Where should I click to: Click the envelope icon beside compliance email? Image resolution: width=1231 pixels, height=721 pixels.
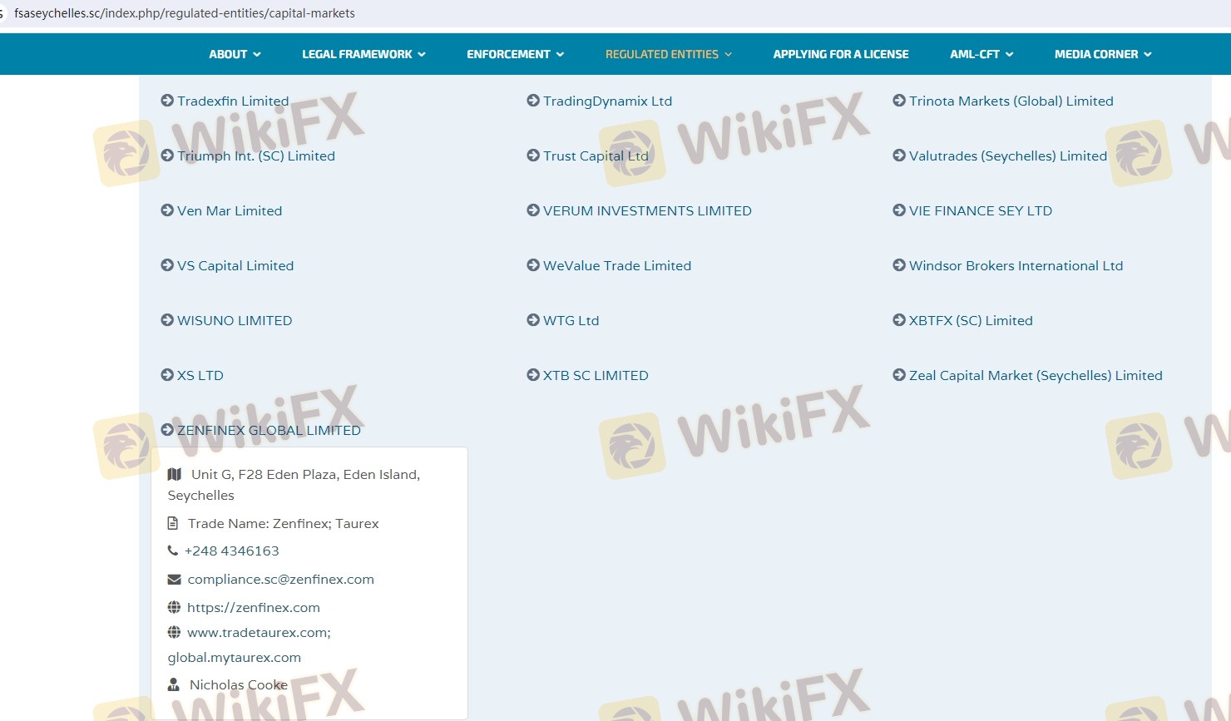(174, 580)
